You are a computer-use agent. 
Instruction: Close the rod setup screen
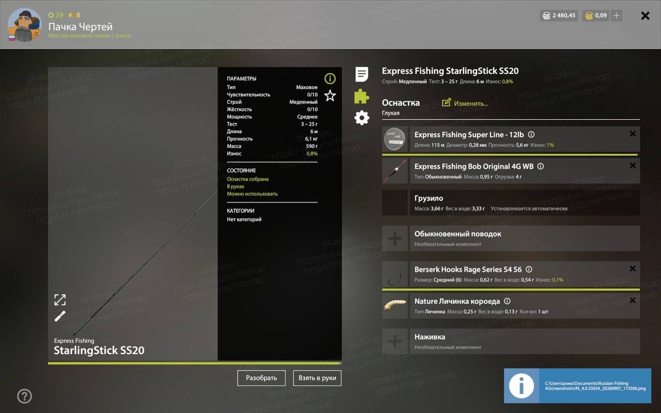tap(645, 15)
